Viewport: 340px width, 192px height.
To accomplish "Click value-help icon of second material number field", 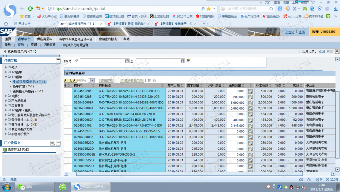I will click(183, 61).
